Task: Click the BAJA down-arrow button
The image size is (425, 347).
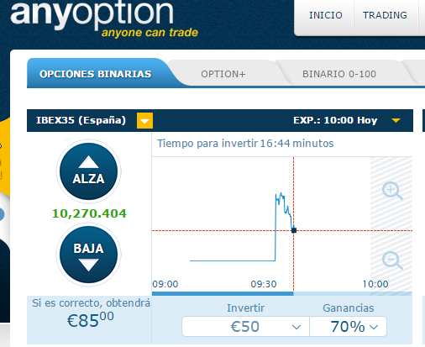Action: pyautogui.click(x=88, y=255)
